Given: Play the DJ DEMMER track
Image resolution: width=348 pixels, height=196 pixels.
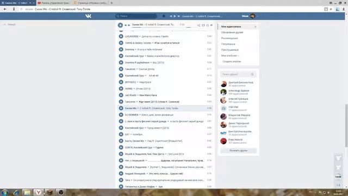Looking at the screenshot, I should click(121, 115).
